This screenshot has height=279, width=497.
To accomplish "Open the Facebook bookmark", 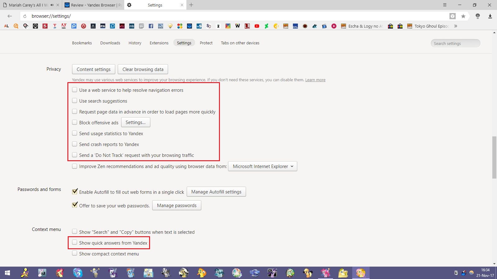I will (x=151, y=26).
